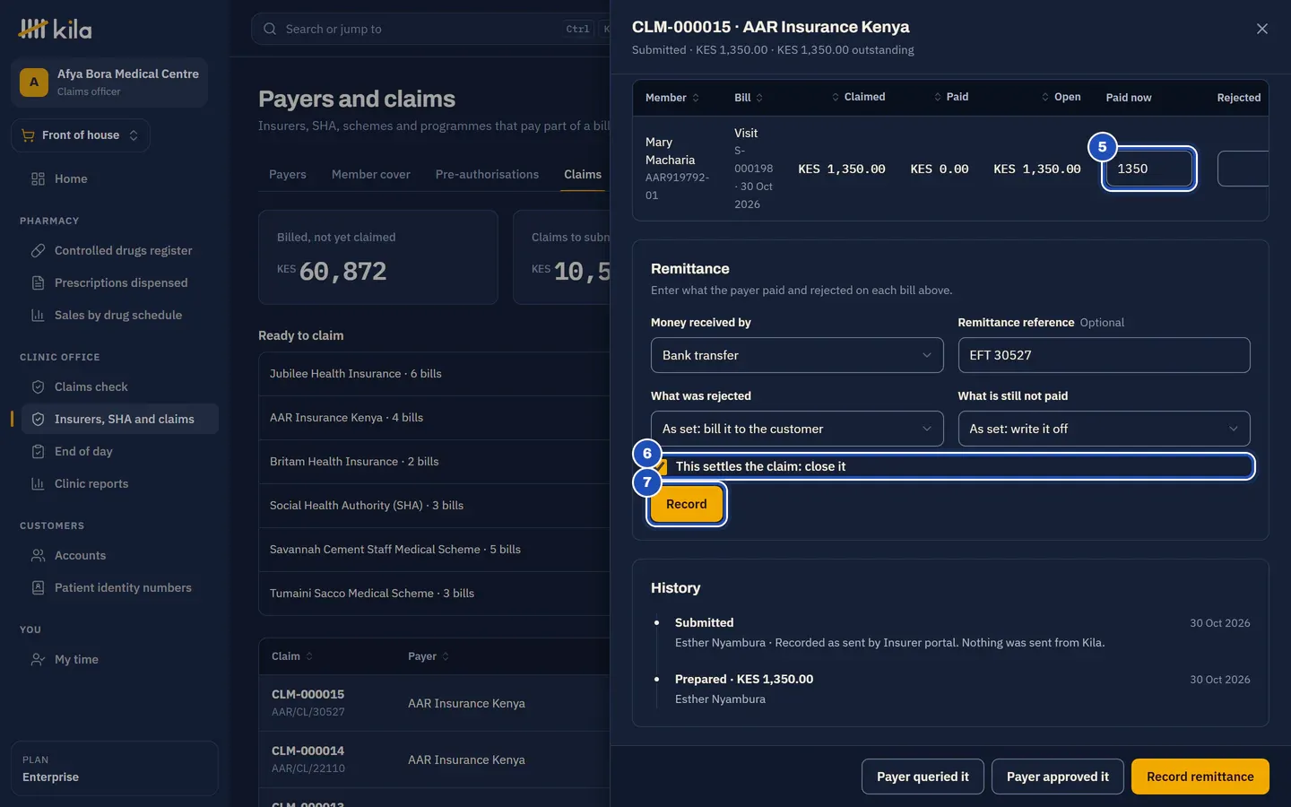The image size is (1291, 807).
Task: Sort claim bills by Open column
Action: tap(1061, 97)
